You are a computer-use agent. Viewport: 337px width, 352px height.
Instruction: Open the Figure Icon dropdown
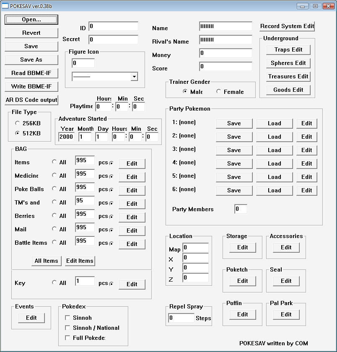[x=135, y=76]
